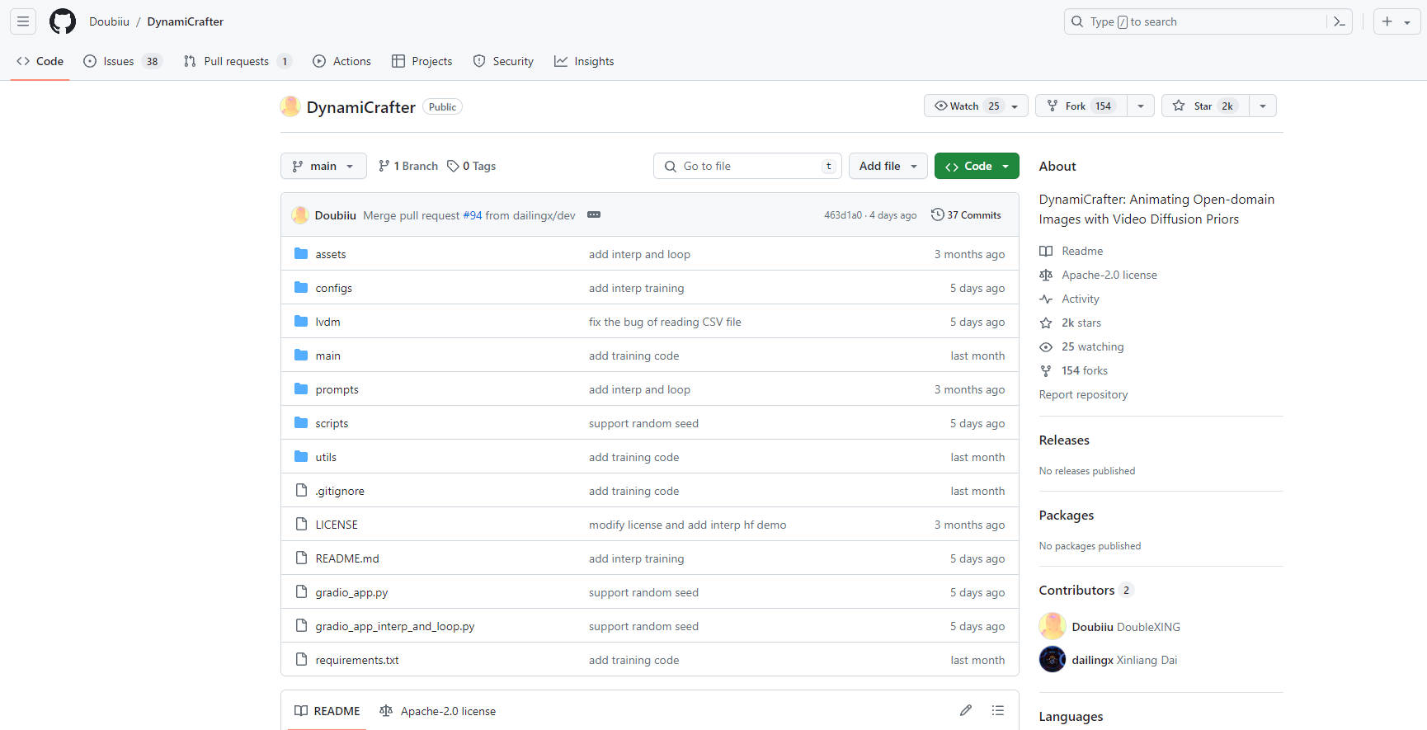Open gradio_app_interp_and_loop.py file
This screenshot has height=730, width=1427.
point(395,626)
